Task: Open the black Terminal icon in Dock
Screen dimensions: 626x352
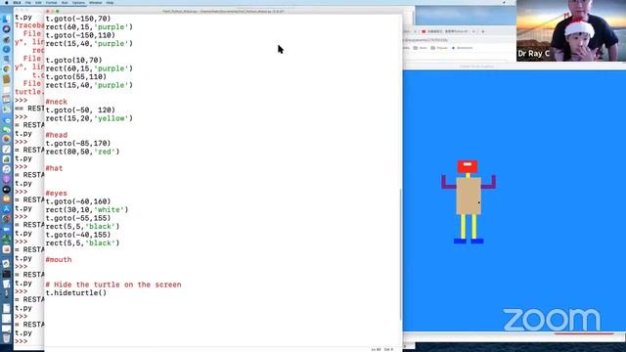Action: [7, 274]
